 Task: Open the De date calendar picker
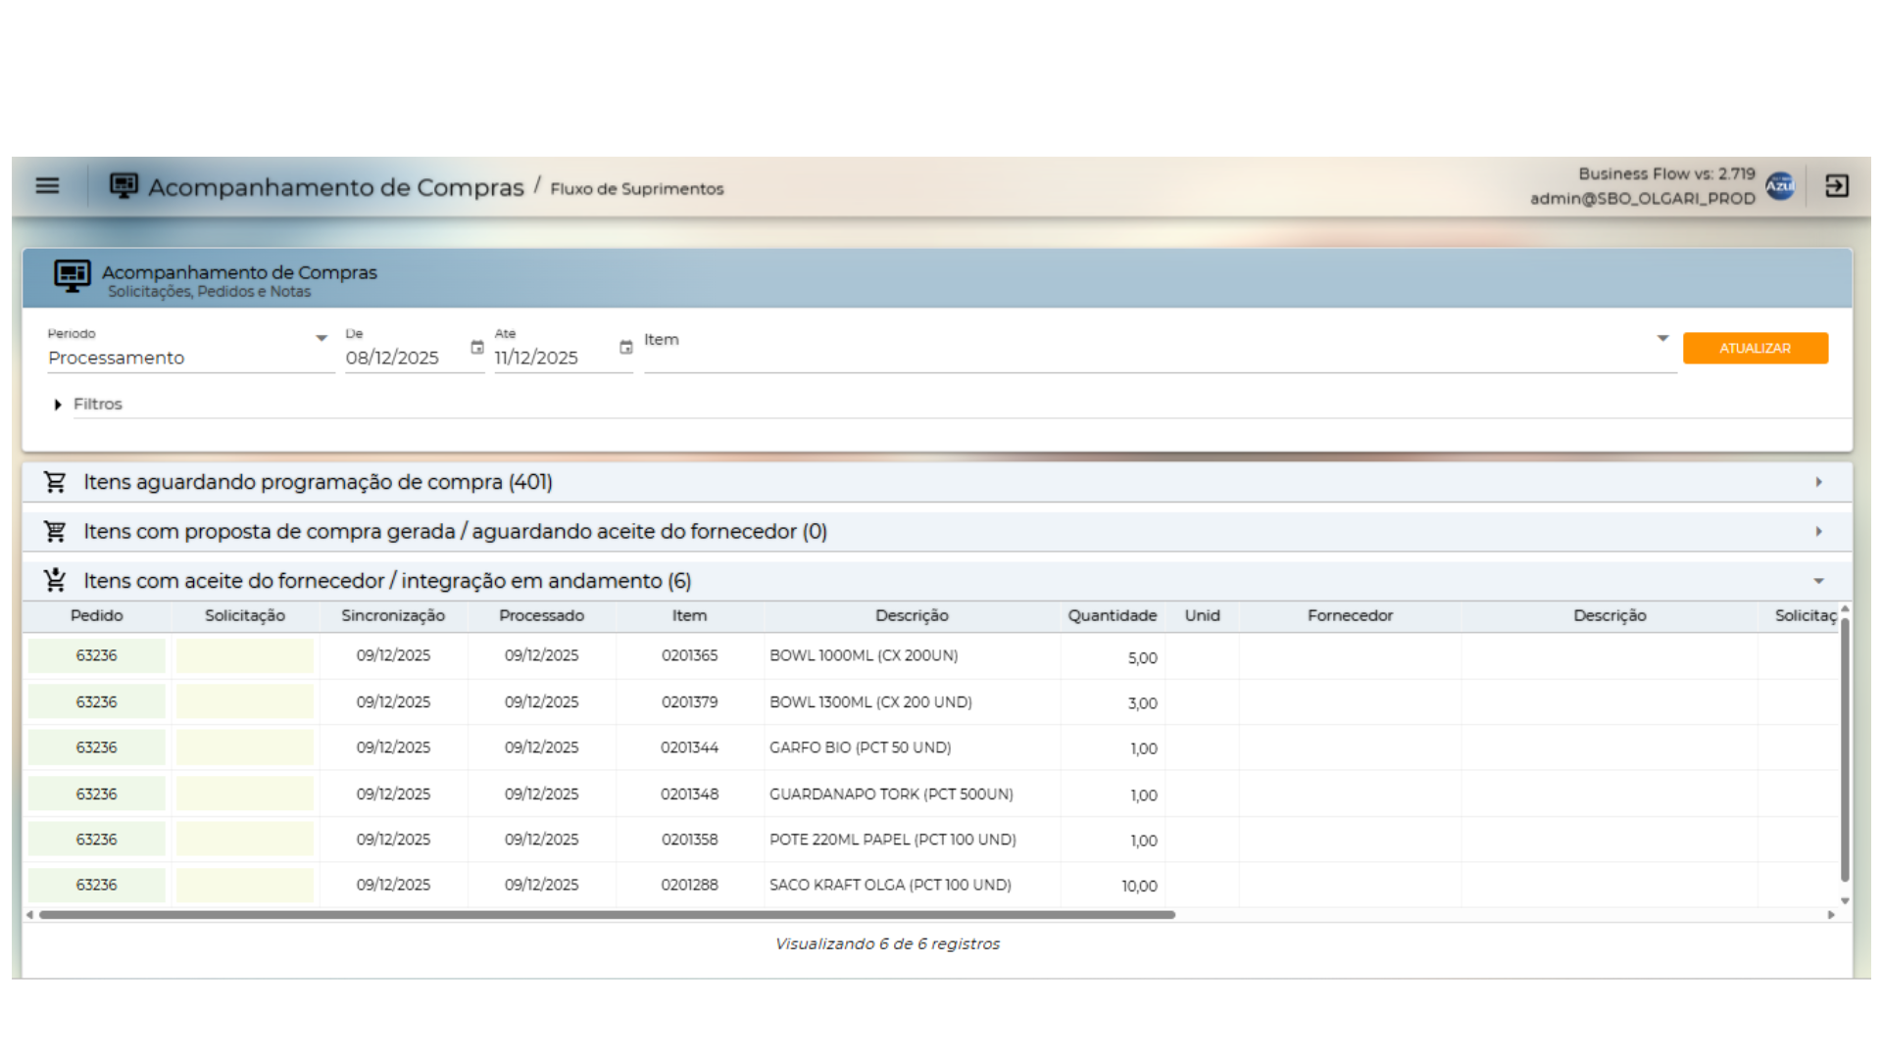pyautogui.click(x=477, y=348)
